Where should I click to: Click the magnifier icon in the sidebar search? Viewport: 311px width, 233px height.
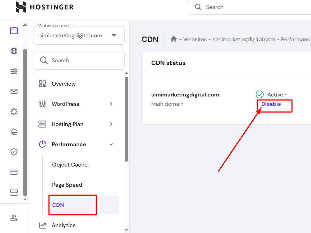[x=44, y=60]
